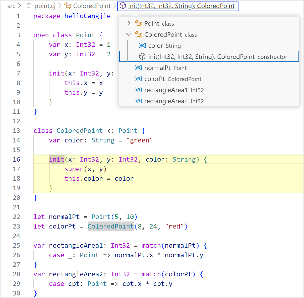
Task: Click the Point class symbol icon in dropdown
Action: [x=138, y=23]
